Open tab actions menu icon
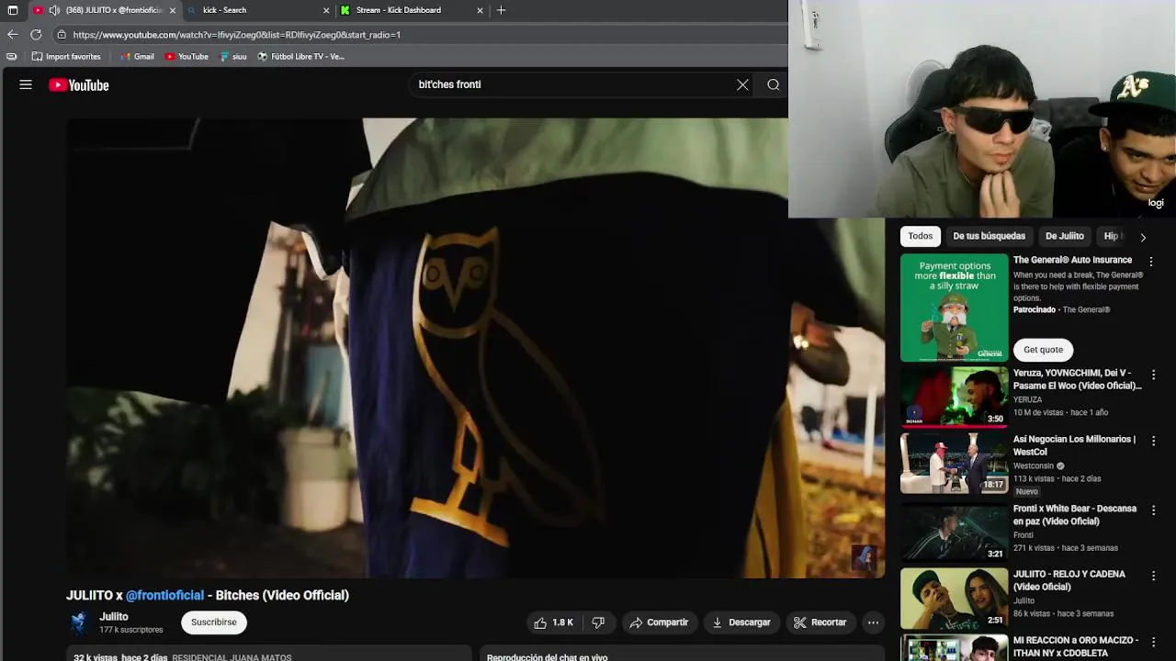 tap(13, 10)
